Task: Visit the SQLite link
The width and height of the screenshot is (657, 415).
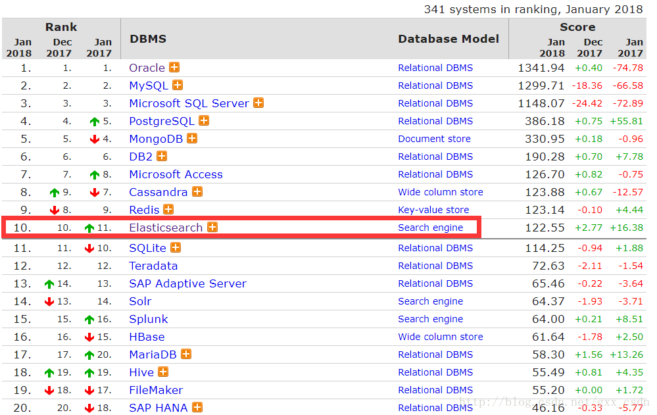Action: [x=147, y=248]
